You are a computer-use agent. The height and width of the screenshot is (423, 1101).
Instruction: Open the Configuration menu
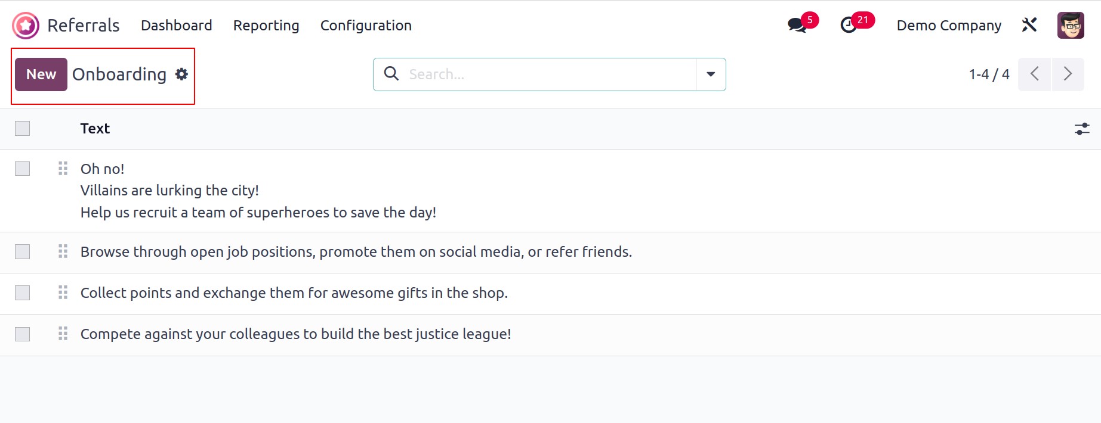[366, 25]
